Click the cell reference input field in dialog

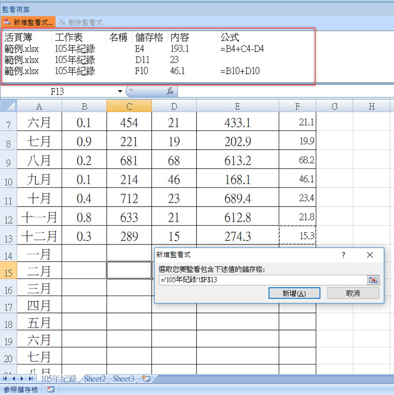point(263,279)
